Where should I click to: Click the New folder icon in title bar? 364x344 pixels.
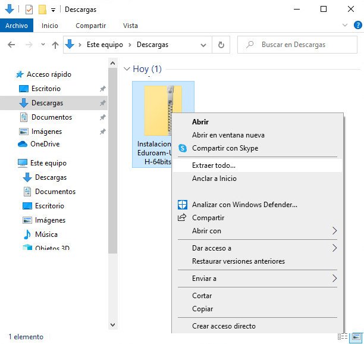[42, 10]
